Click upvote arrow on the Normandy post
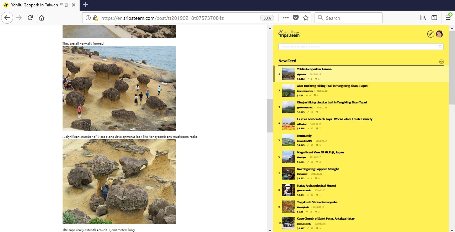 coord(308,145)
